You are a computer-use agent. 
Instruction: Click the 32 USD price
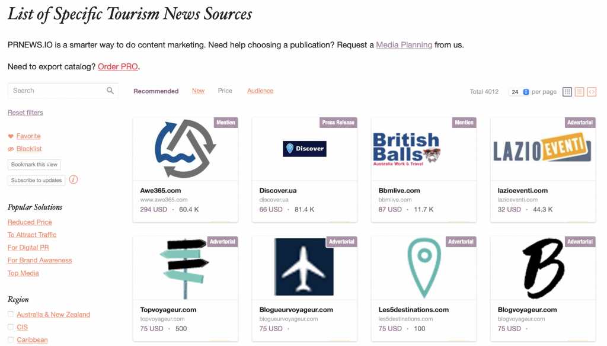509,209
